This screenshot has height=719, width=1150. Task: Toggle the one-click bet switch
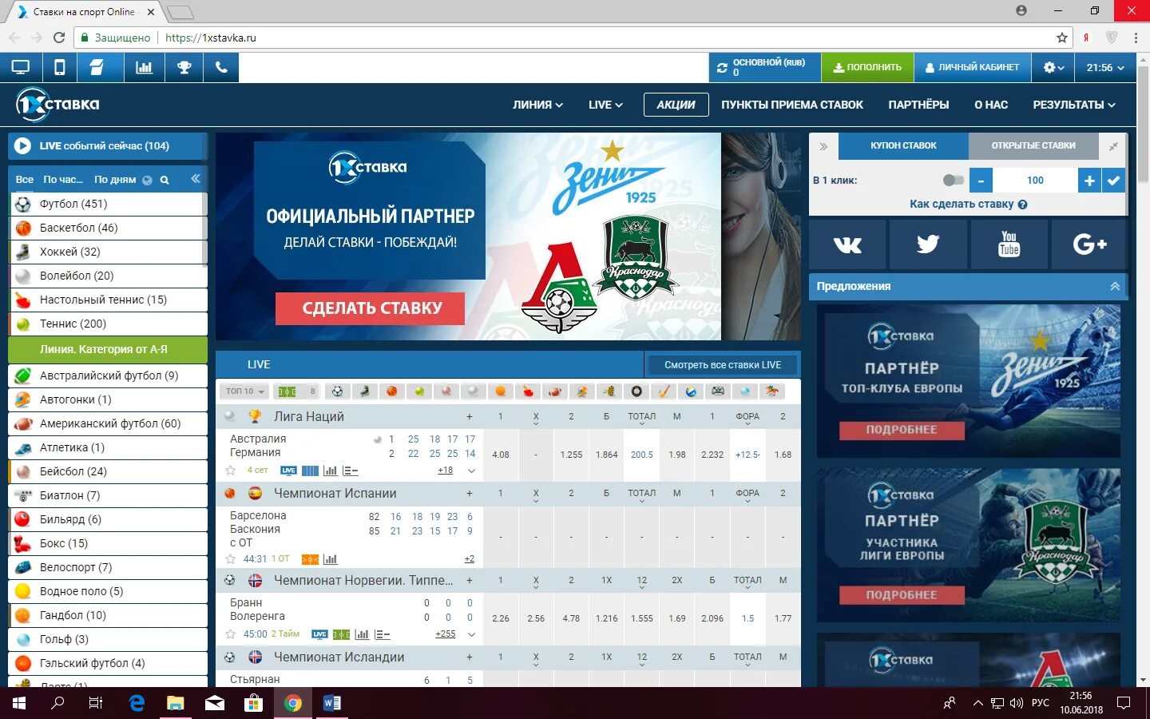click(x=953, y=181)
